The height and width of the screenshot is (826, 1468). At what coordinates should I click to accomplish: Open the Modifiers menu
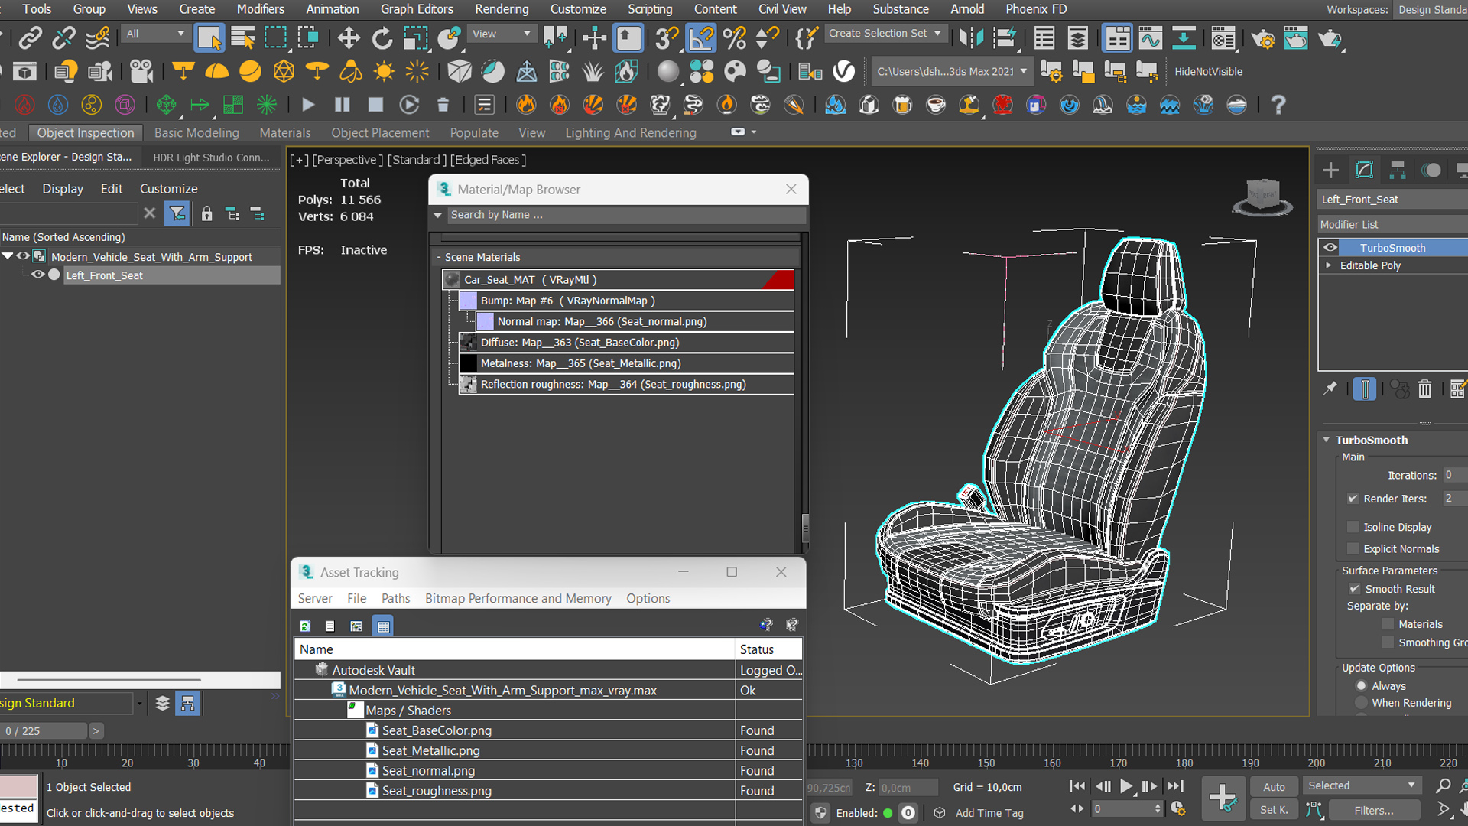click(x=260, y=9)
